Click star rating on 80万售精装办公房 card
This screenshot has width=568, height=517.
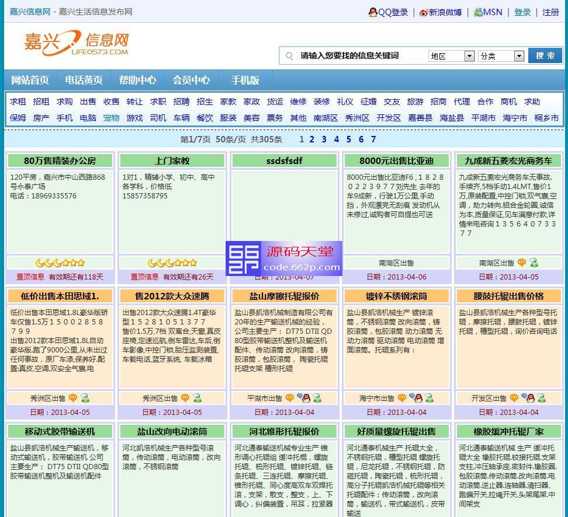60,263
